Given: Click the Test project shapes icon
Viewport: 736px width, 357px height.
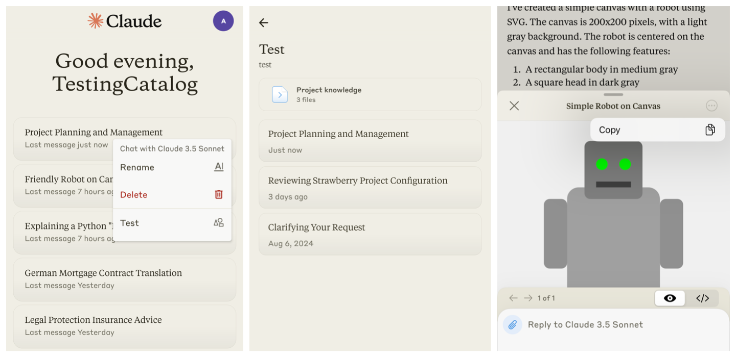Looking at the screenshot, I should coord(219,222).
